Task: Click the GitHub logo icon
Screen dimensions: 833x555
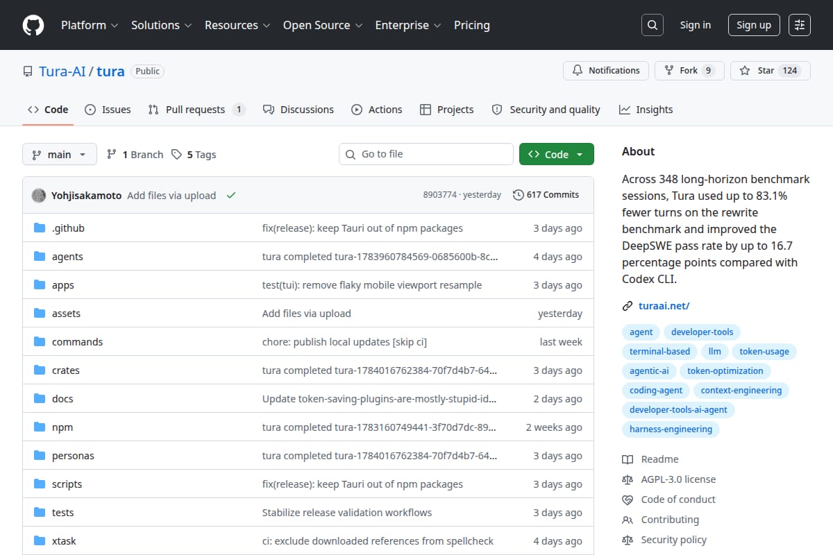Action: pos(33,25)
